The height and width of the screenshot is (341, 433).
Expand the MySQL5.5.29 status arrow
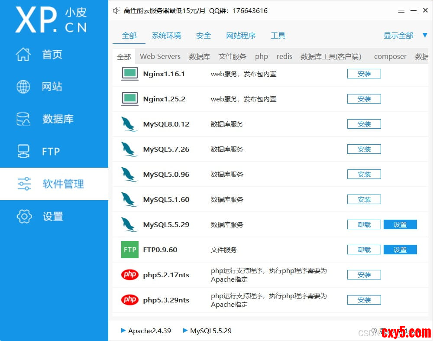tap(185, 331)
